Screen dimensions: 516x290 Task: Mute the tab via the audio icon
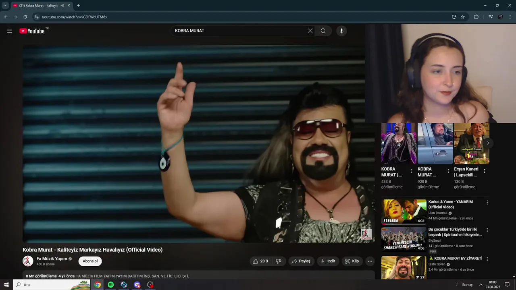tap(62, 6)
